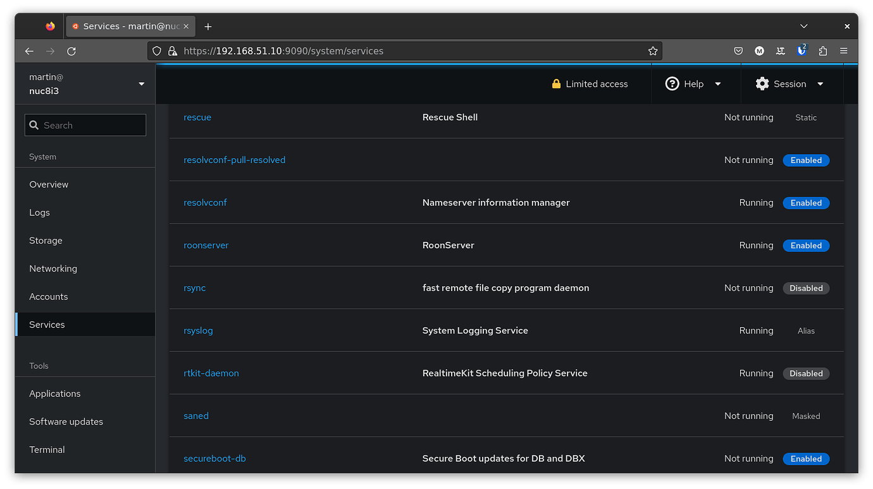
Task: Disable resolvconf using its Enabled toggle
Action: 806,203
